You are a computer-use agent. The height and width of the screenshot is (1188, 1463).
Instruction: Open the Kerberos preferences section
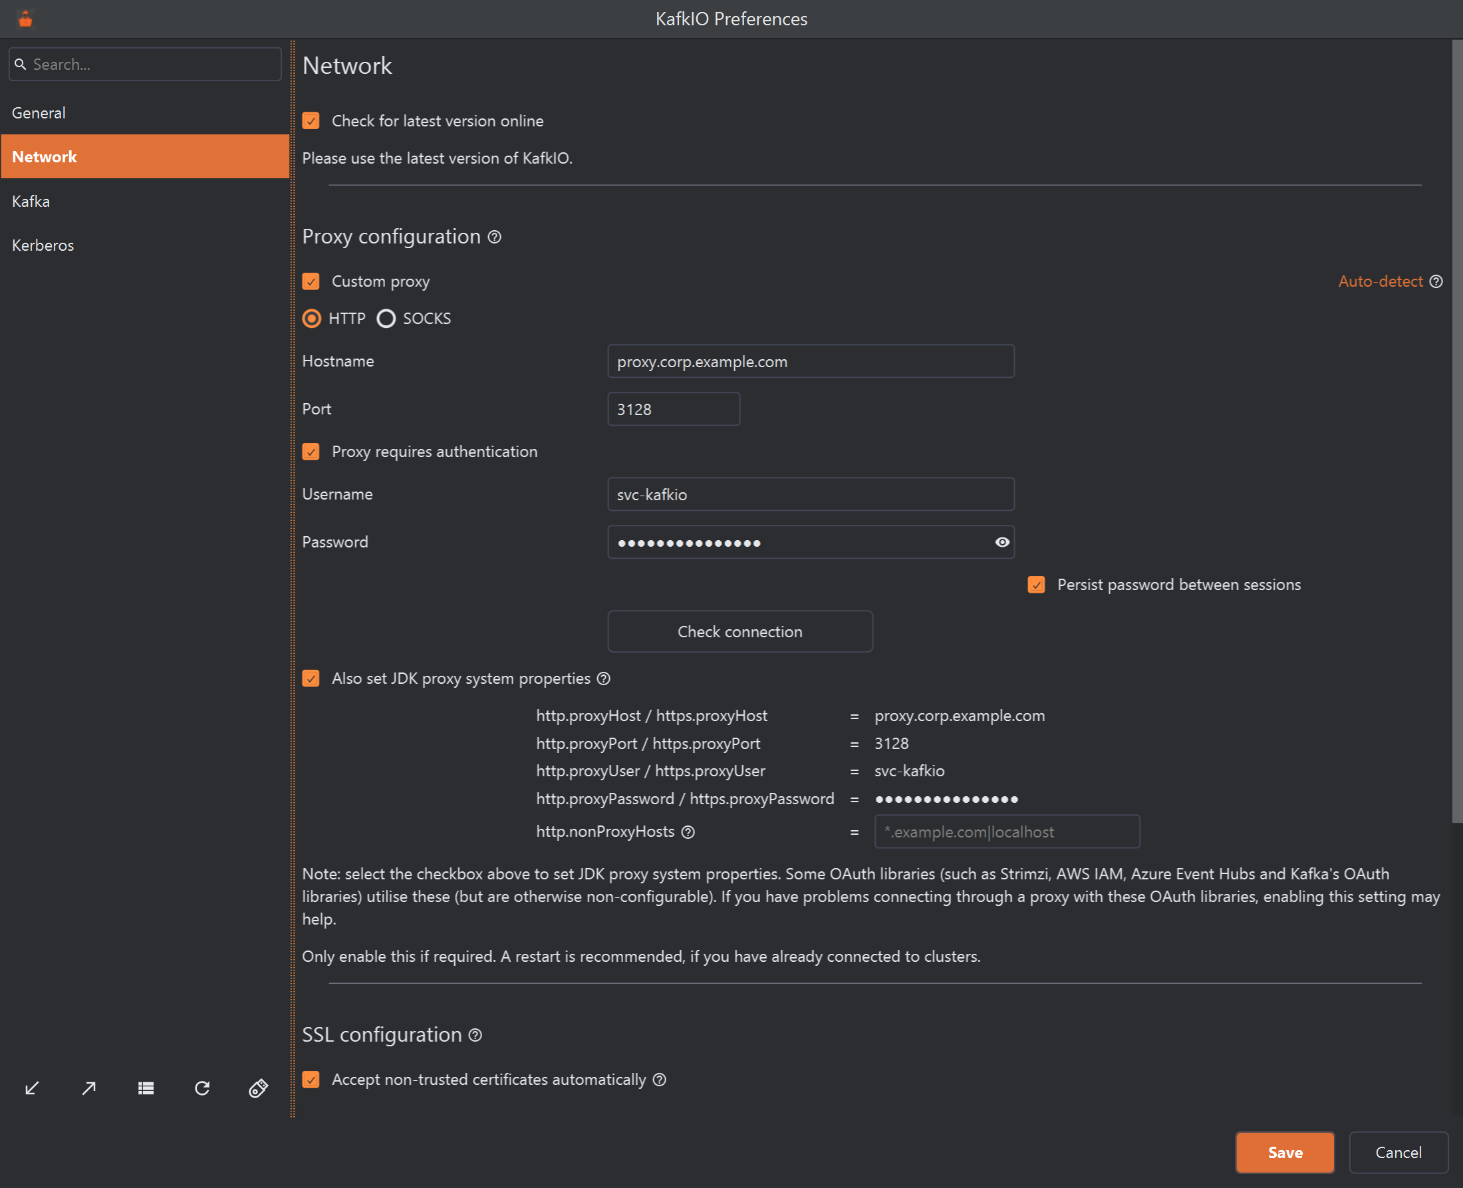pos(145,245)
